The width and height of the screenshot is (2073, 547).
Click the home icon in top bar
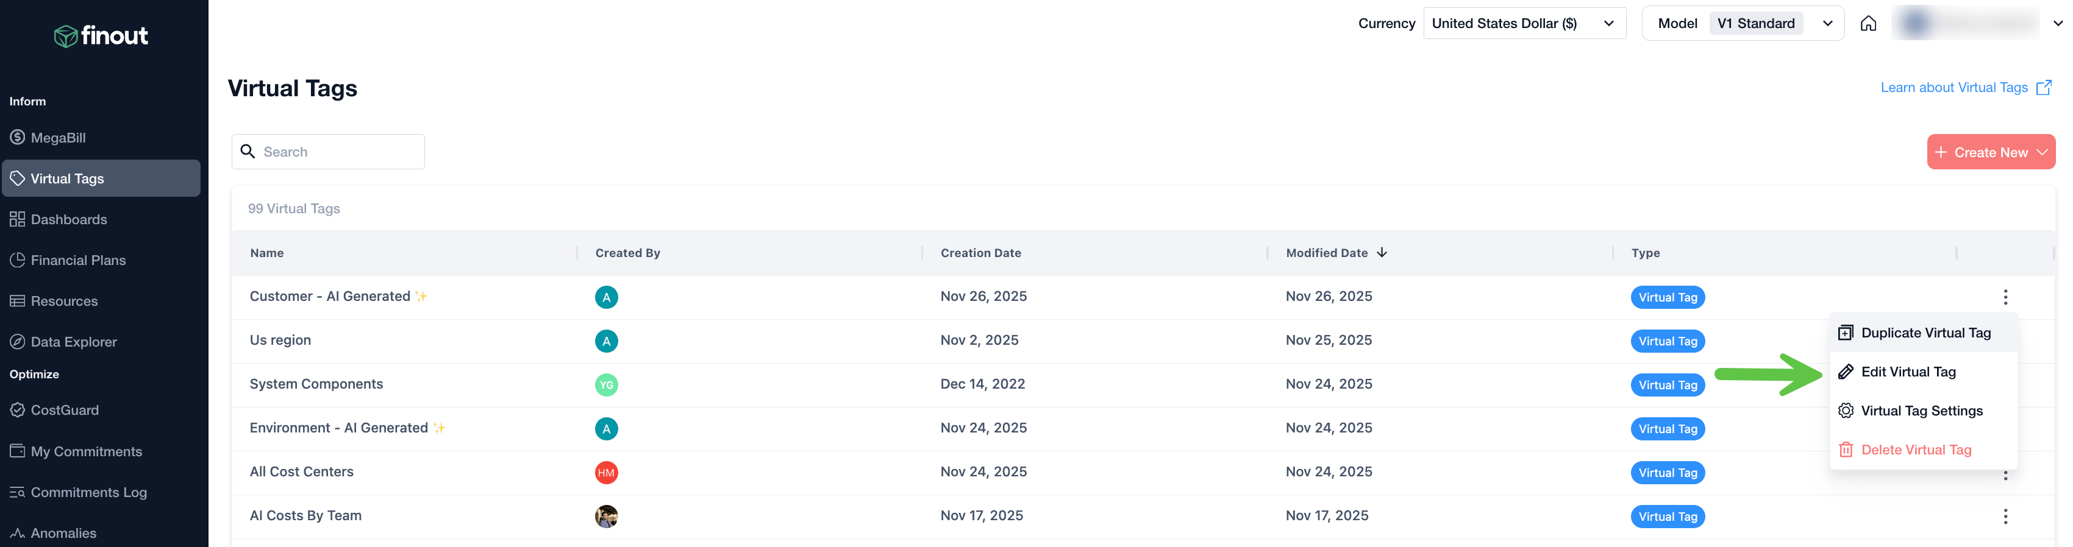1868,23
